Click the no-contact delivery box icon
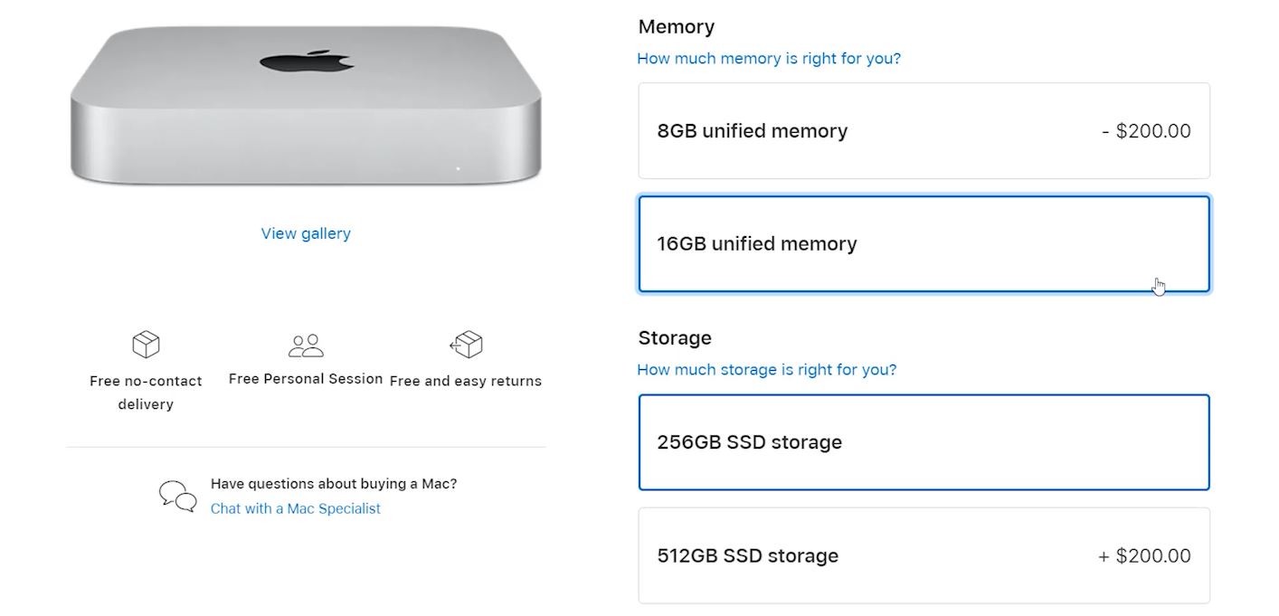The image size is (1279, 616). coord(146,345)
